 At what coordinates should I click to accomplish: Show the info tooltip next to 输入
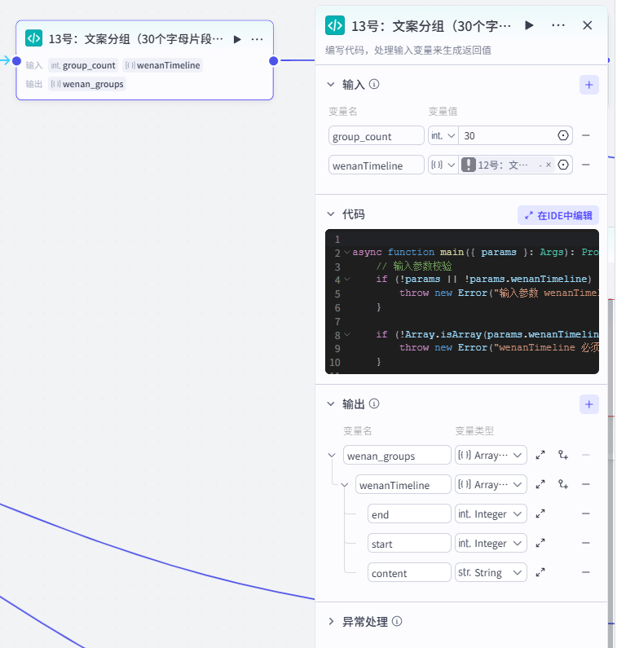pos(374,84)
